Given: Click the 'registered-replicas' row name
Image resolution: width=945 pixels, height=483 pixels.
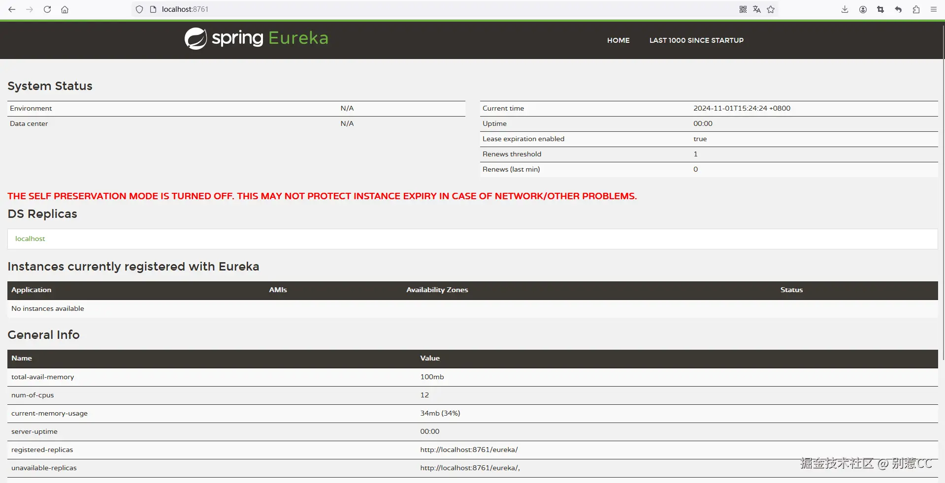Looking at the screenshot, I should click(42, 450).
